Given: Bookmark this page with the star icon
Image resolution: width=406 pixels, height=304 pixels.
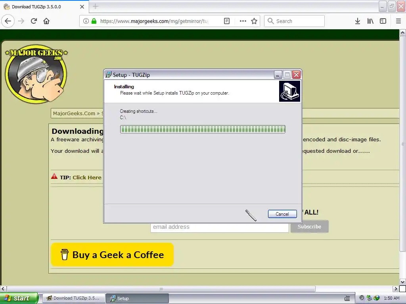Looking at the screenshot, I should pyautogui.click(x=254, y=21).
